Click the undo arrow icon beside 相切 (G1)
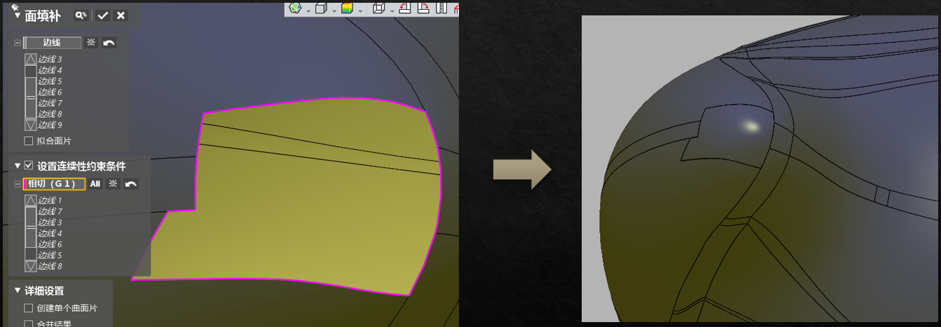Image resolution: width=941 pixels, height=327 pixels. pyautogui.click(x=131, y=184)
